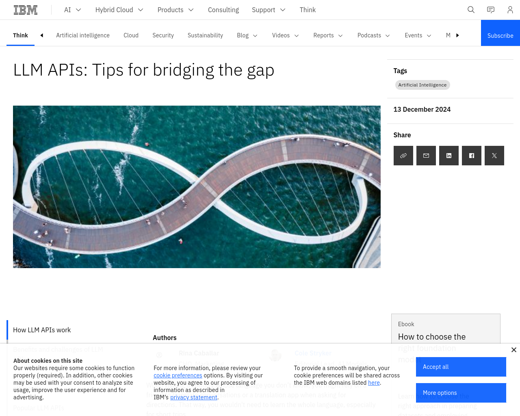520x416 pixels.
Task: Click the right scroll arrow in Think nav
Action: [x=457, y=35]
